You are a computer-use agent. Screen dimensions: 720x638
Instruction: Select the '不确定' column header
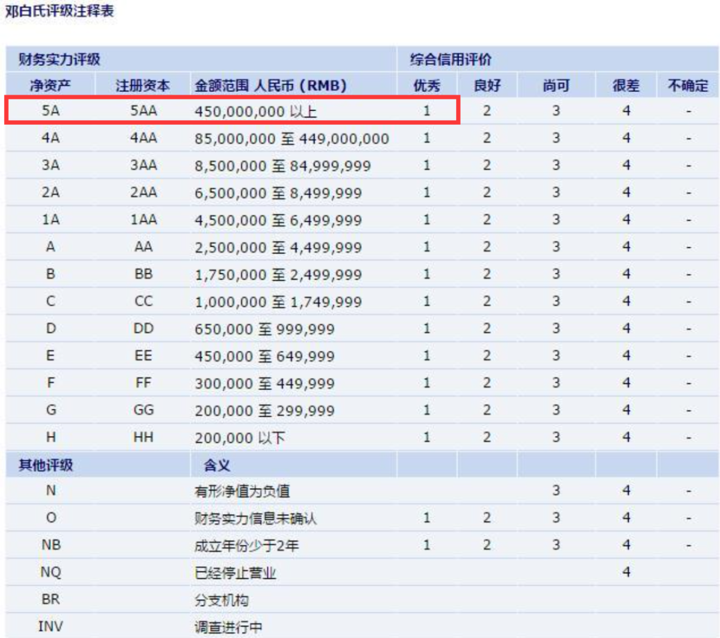coord(688,85)
